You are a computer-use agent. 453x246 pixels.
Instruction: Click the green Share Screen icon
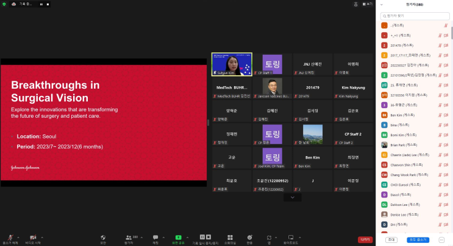pos(178,237)
